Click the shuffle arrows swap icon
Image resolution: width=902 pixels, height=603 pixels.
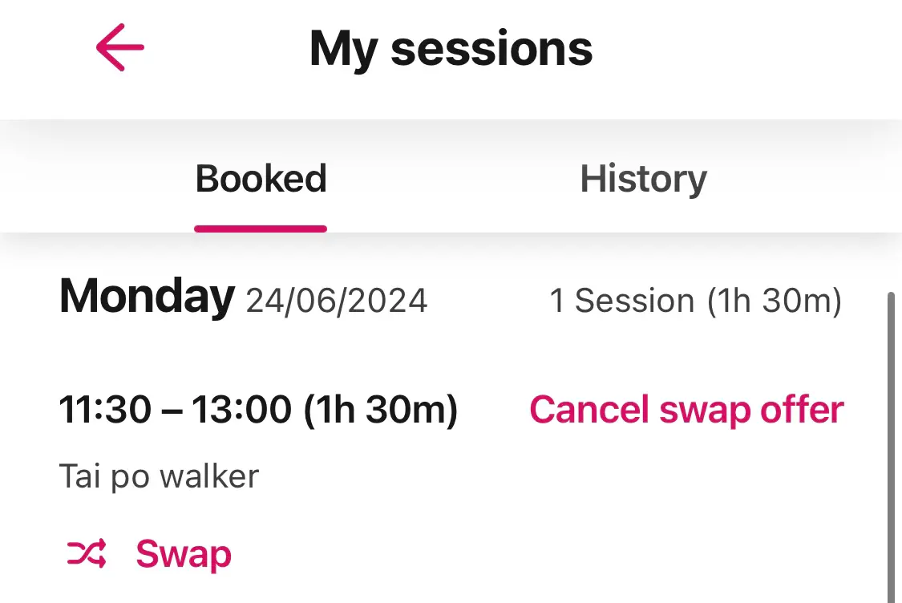point(87,553)
